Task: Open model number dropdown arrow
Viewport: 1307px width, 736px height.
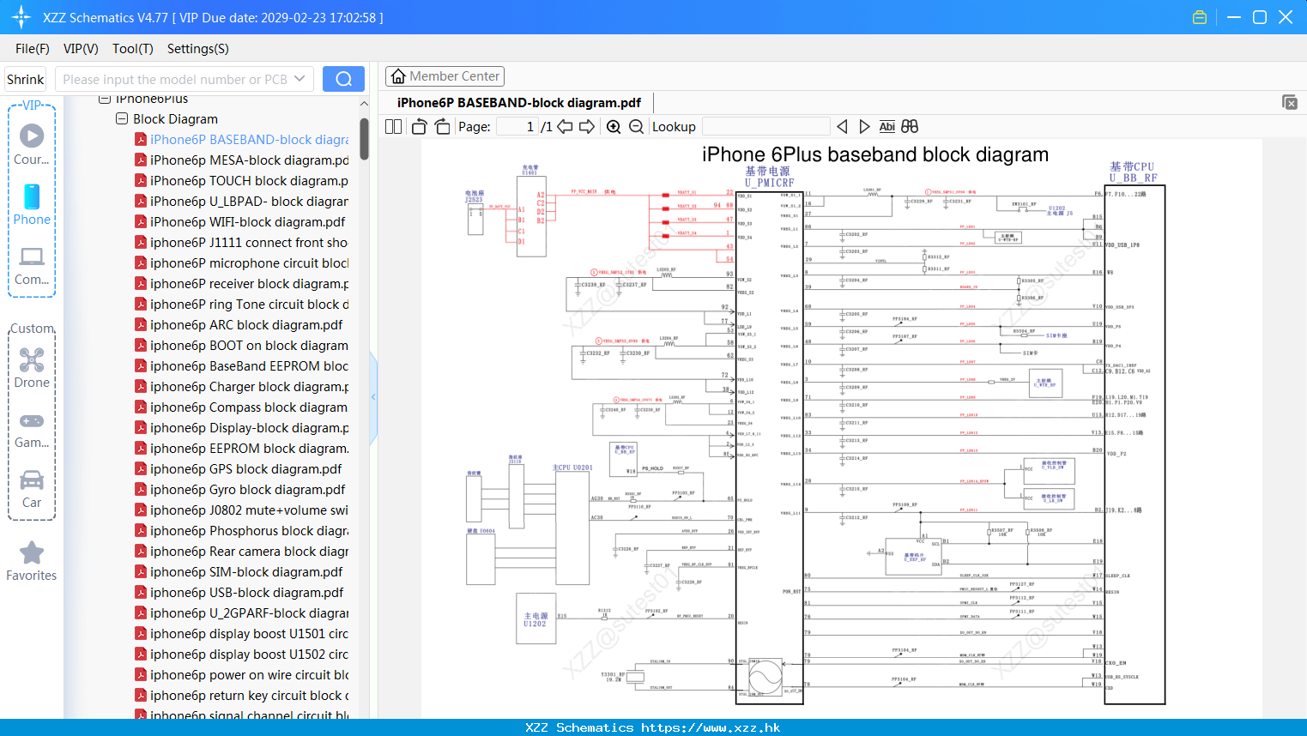Action: pyautogui.click(x=300, y=79)
